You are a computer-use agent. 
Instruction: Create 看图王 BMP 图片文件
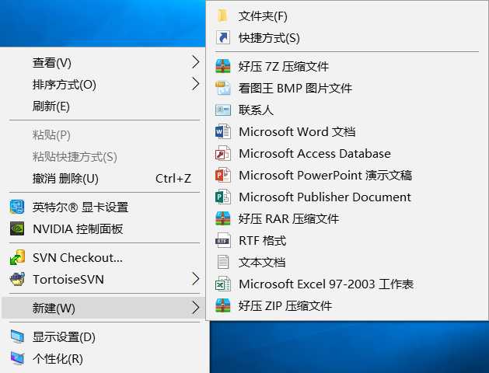(x=347, y=88)
